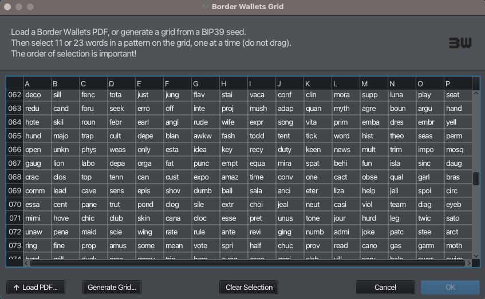Click the vertical scrollbar thumb
This screenshot has height=299, width=485.
[x=476, y=178]
